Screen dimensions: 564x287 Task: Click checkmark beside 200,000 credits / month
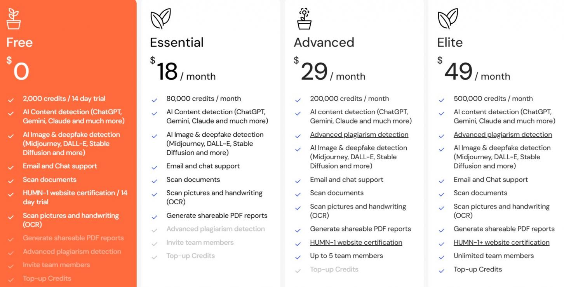tap(298, 100)
